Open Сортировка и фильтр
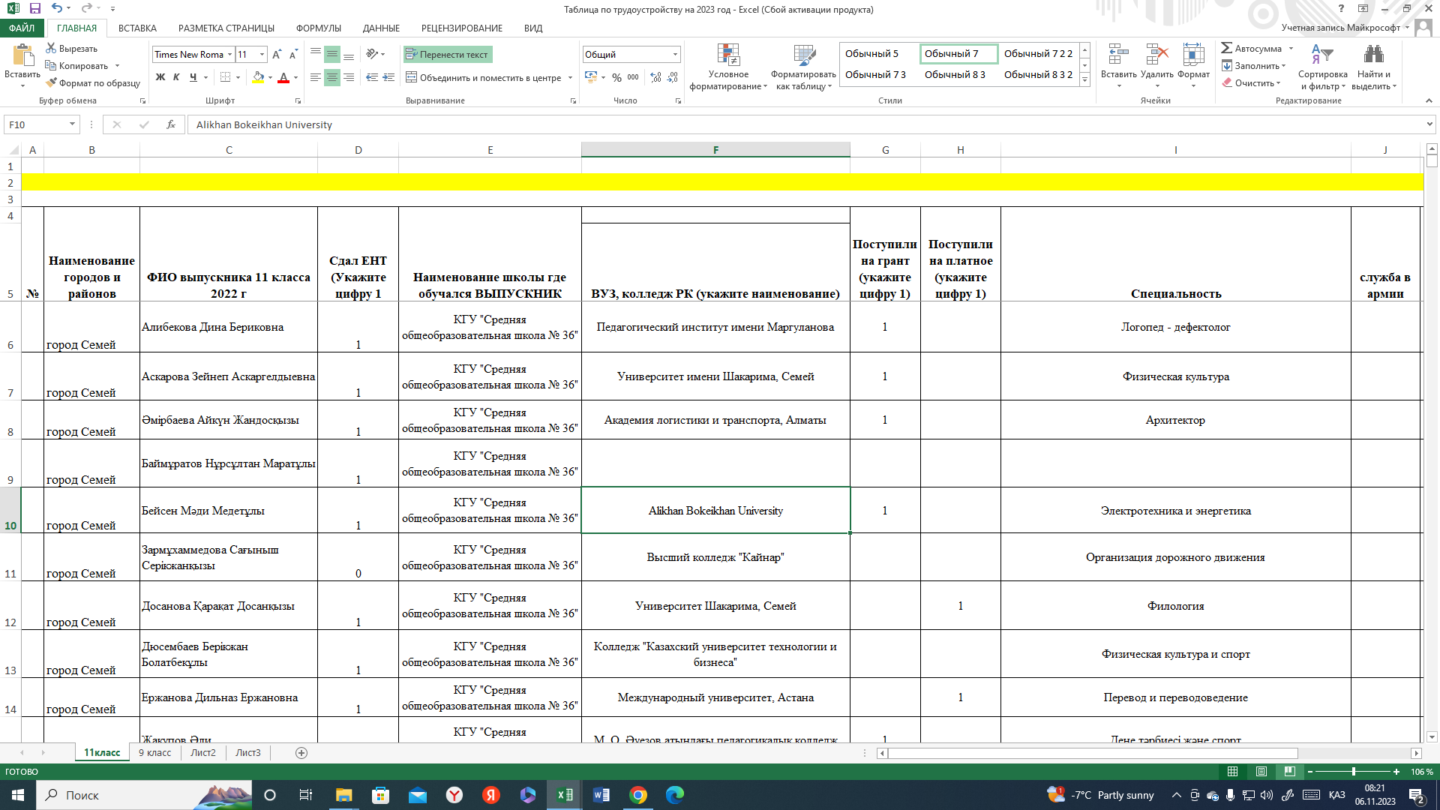 (1322, 67)
